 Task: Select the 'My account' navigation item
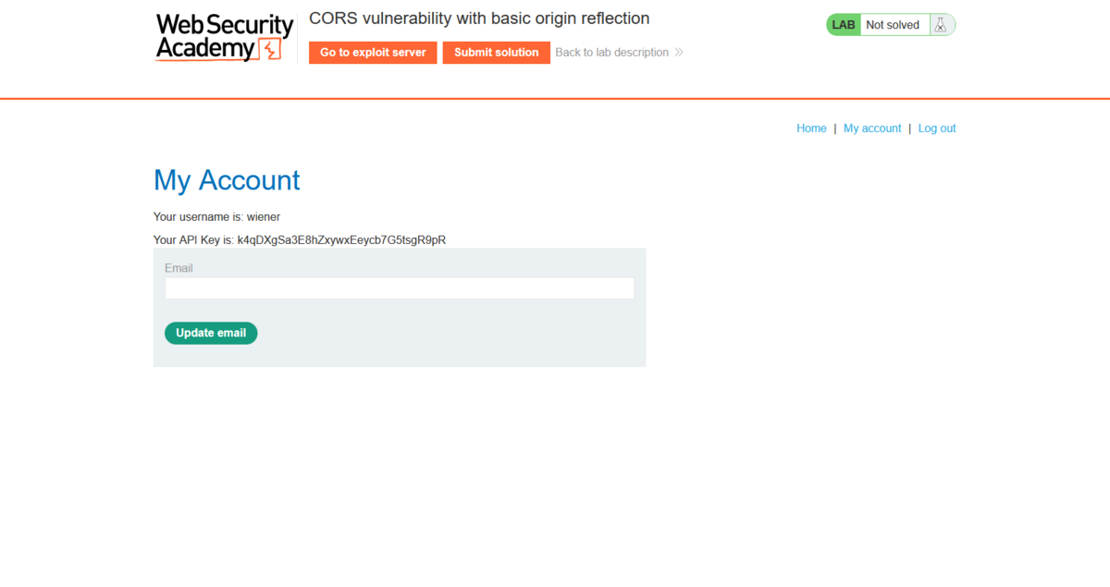tap(871, 128)
